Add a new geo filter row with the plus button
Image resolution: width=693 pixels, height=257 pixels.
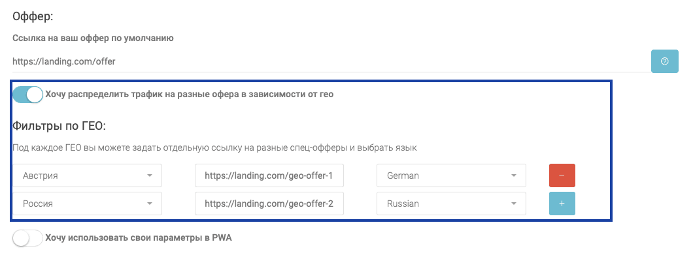(562, 204)
